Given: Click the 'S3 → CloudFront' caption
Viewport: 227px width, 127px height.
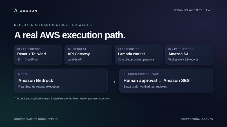Looking at the screenshot, I should (28, 59).
